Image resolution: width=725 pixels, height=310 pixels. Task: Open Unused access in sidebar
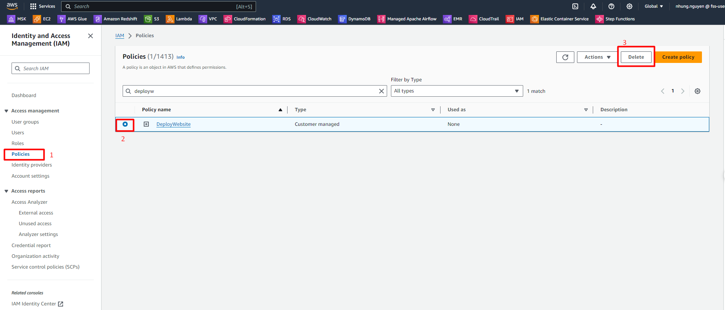tap(35, 224)
